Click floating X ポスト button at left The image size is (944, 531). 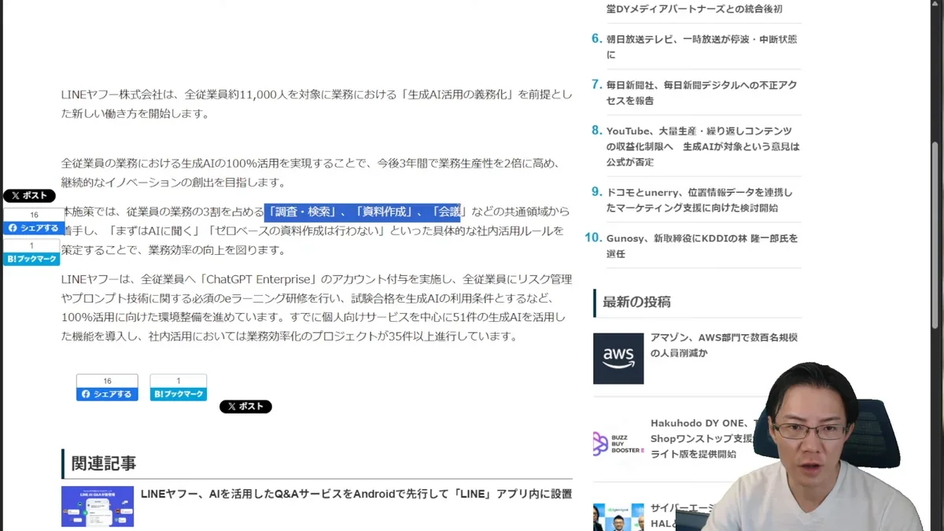pyautogui.click(x=29, y=196)
